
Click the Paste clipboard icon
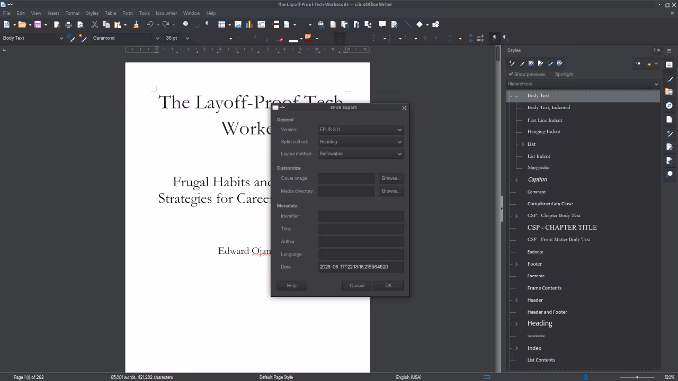[118, 24]
